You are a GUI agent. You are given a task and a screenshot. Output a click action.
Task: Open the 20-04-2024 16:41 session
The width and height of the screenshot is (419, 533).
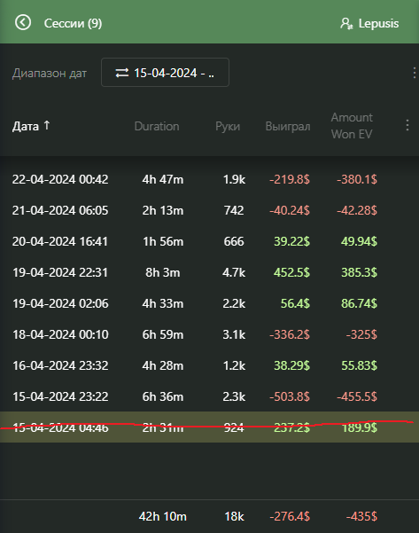(x=209, y=241)
